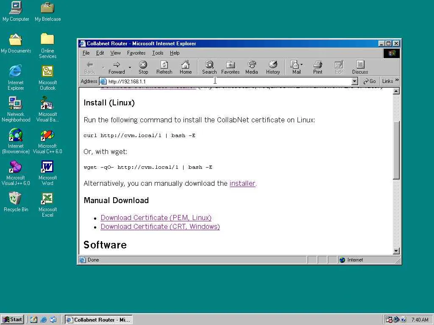
Task: Select Microsoft Word desktop shortcut
Action: click(47, 173)
